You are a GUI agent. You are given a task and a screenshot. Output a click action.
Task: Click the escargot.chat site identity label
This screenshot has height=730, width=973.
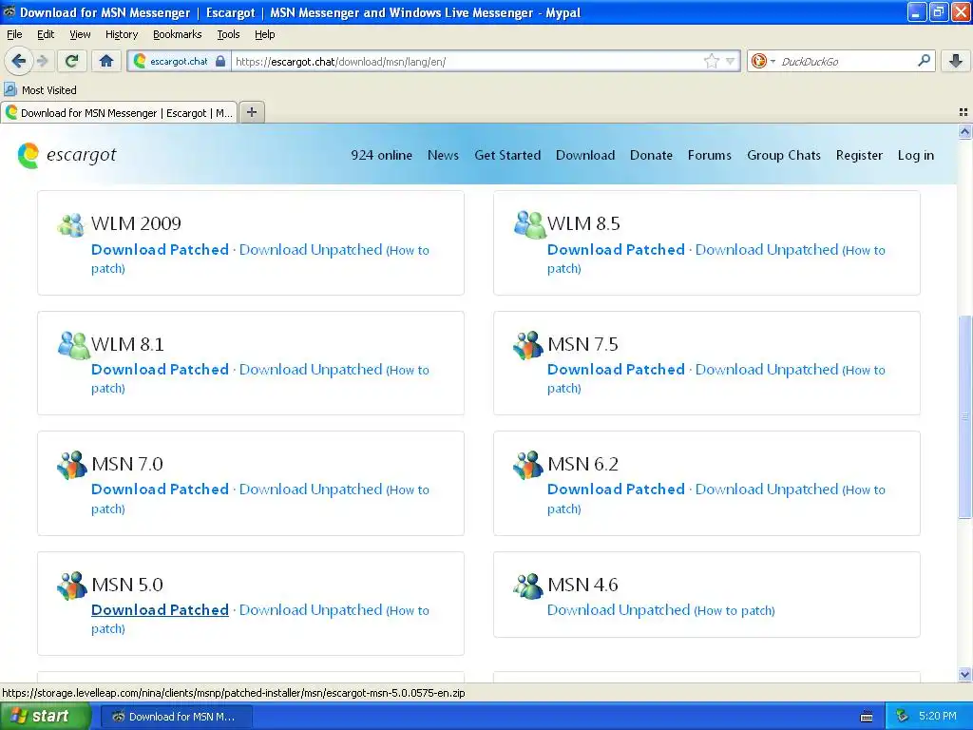tap(179, 61)
